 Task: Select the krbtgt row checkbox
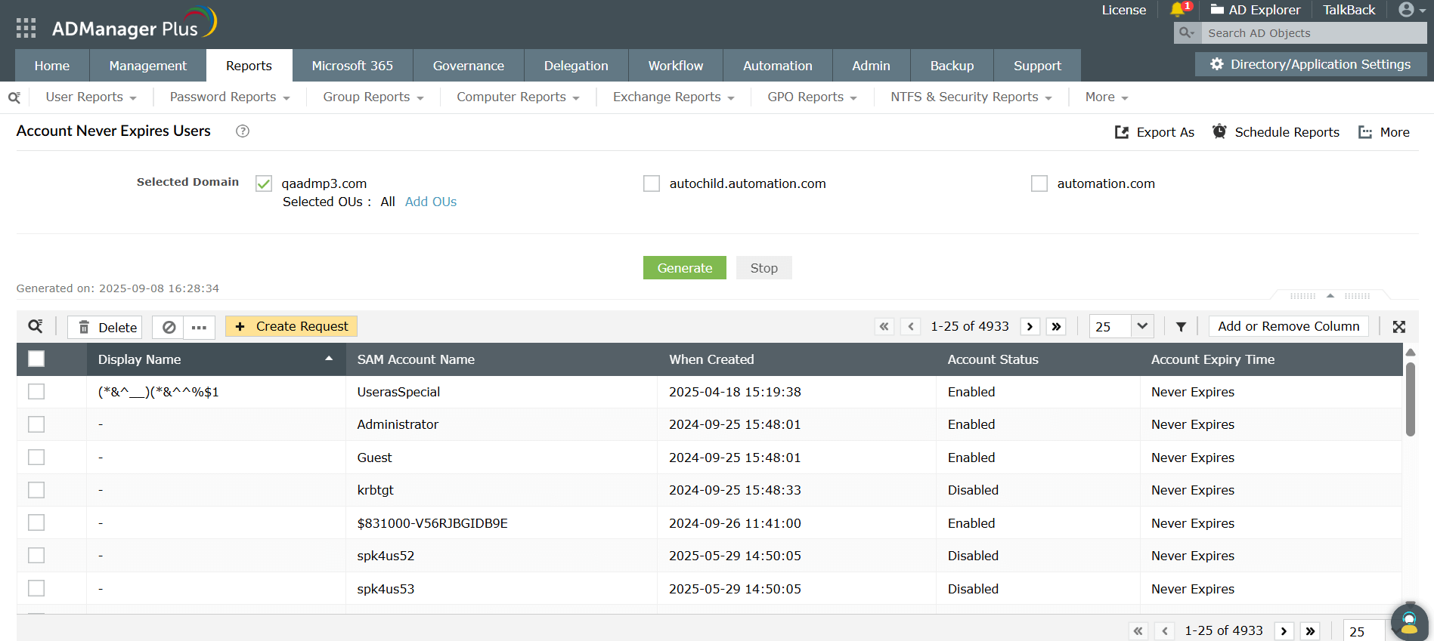click(x=36, y=490)
